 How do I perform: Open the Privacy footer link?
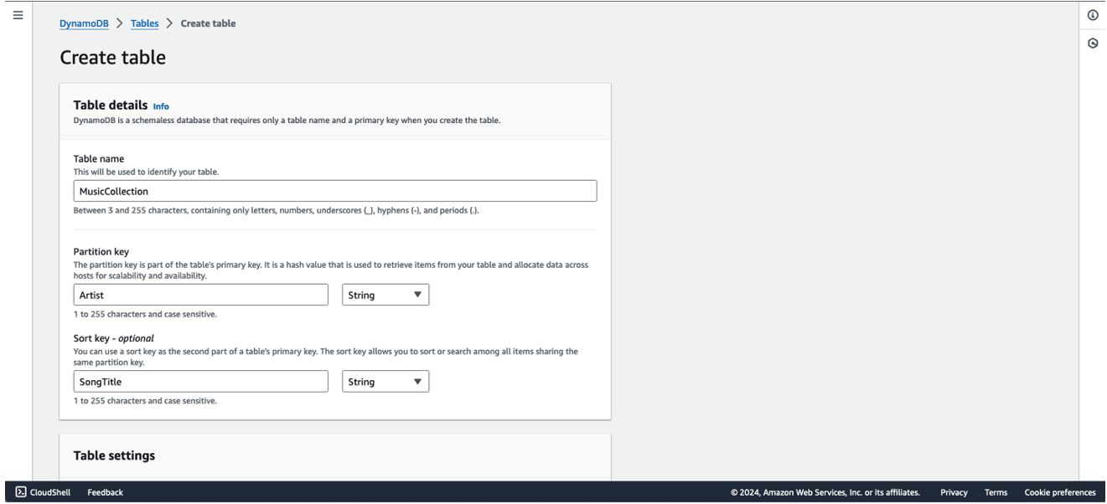pos(954,492)
